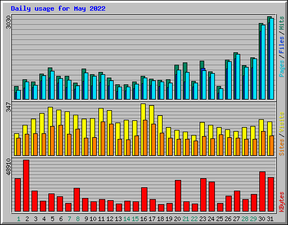288x225 pixels.
Task: Click the 3030 axis value label
Action: [x=8, y=22]
